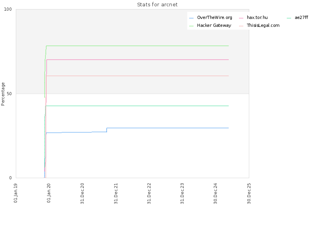The image size is (316, 237).
Task: Click the 0 y-axis tick label
Action: coord(11,178)
